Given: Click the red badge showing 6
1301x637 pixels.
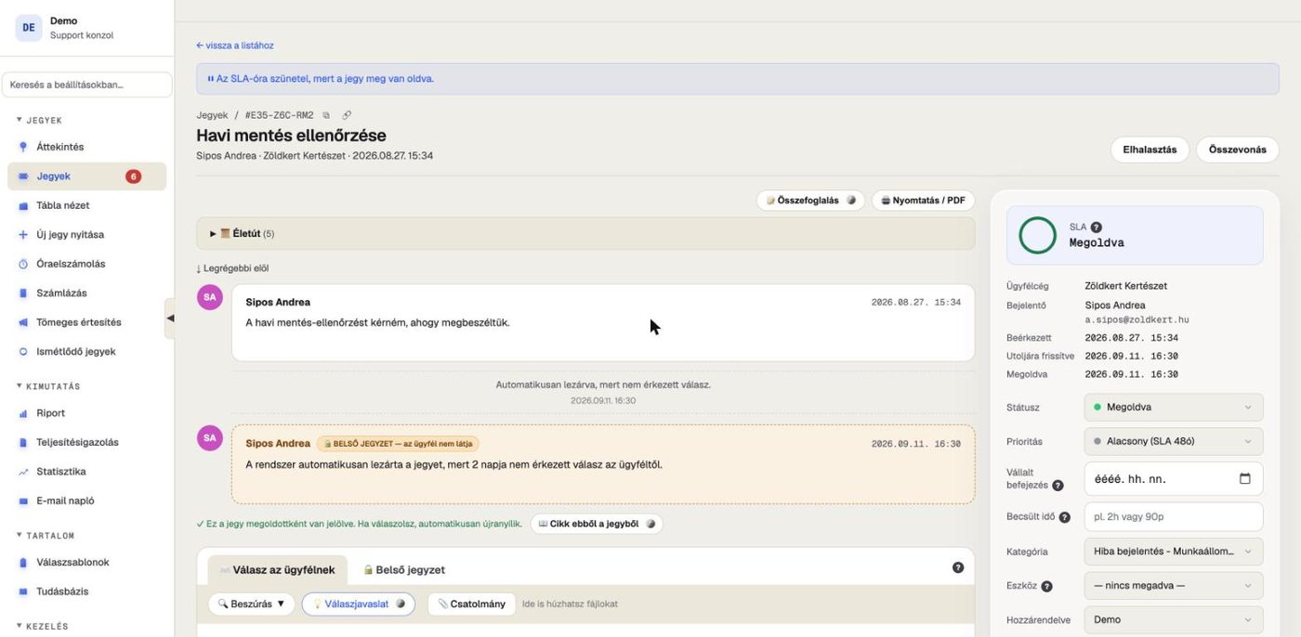Looking at the screenshot, I should point(133,176).
